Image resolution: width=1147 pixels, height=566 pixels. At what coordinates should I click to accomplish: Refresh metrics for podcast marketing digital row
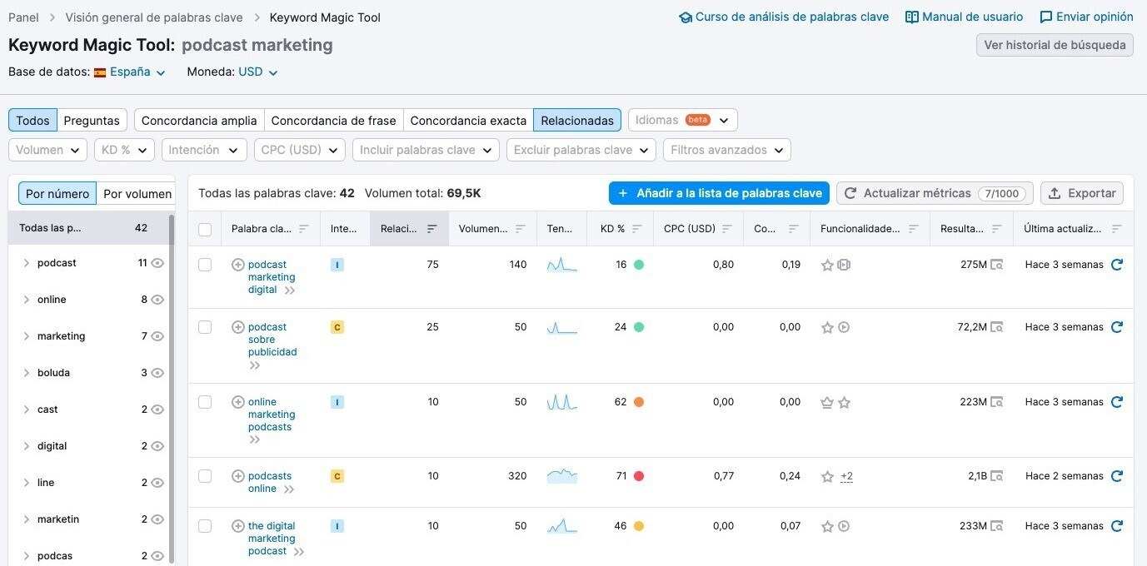pos(1117,265)
